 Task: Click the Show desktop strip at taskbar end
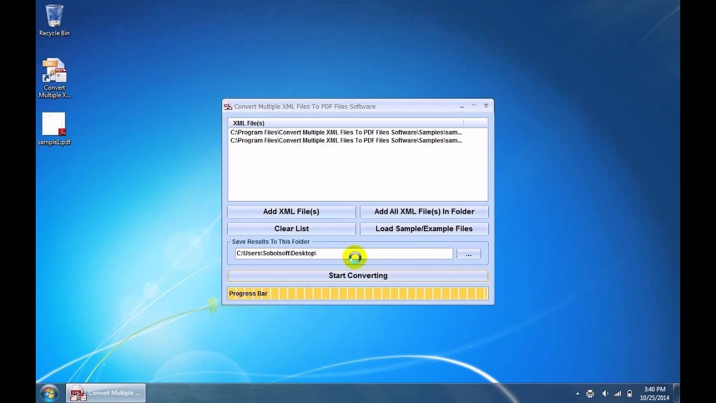coord(676,393)
